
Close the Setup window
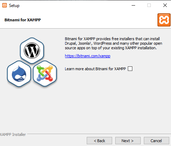click(165, 5)
